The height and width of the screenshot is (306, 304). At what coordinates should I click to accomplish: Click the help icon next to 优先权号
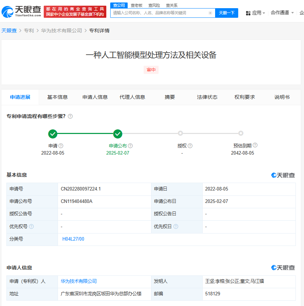point(32,226)
